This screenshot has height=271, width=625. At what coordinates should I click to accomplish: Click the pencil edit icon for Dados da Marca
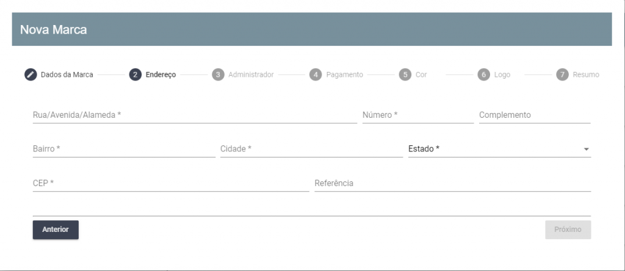pyautogui.click(x=31, y=74)
